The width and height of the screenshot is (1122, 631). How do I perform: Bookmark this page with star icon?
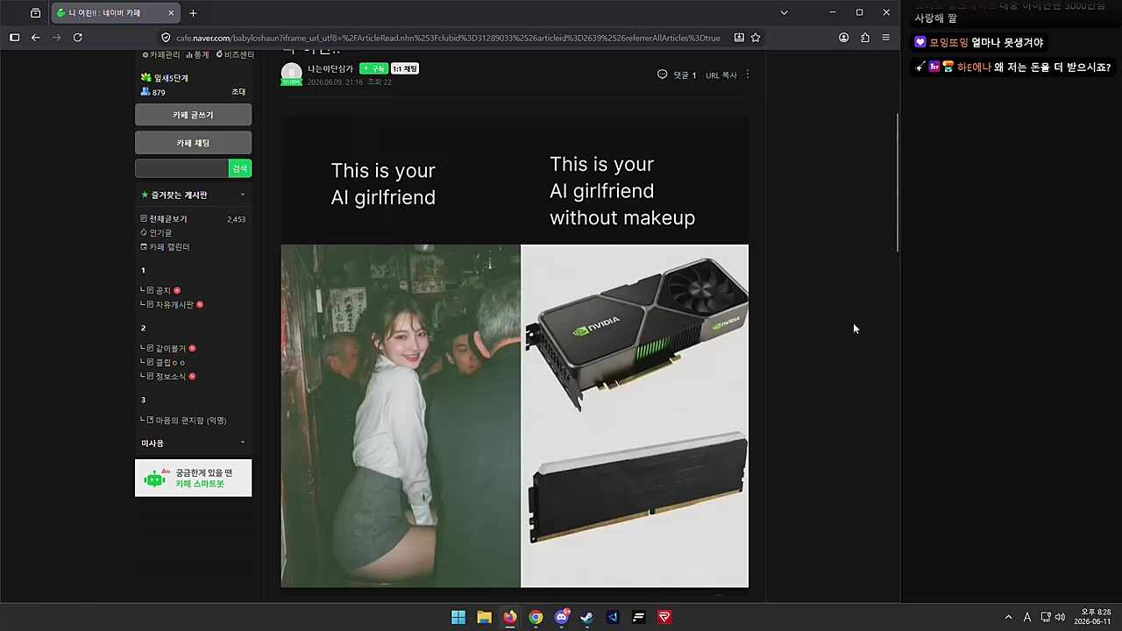(x=756, y=38)
